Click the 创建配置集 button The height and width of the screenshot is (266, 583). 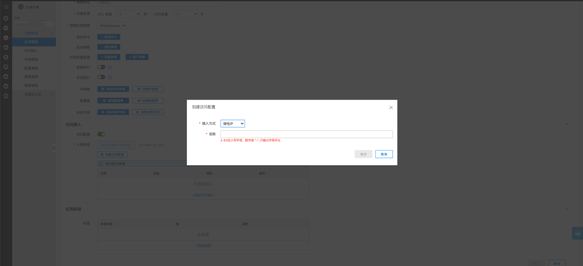[x=148, y=100]
